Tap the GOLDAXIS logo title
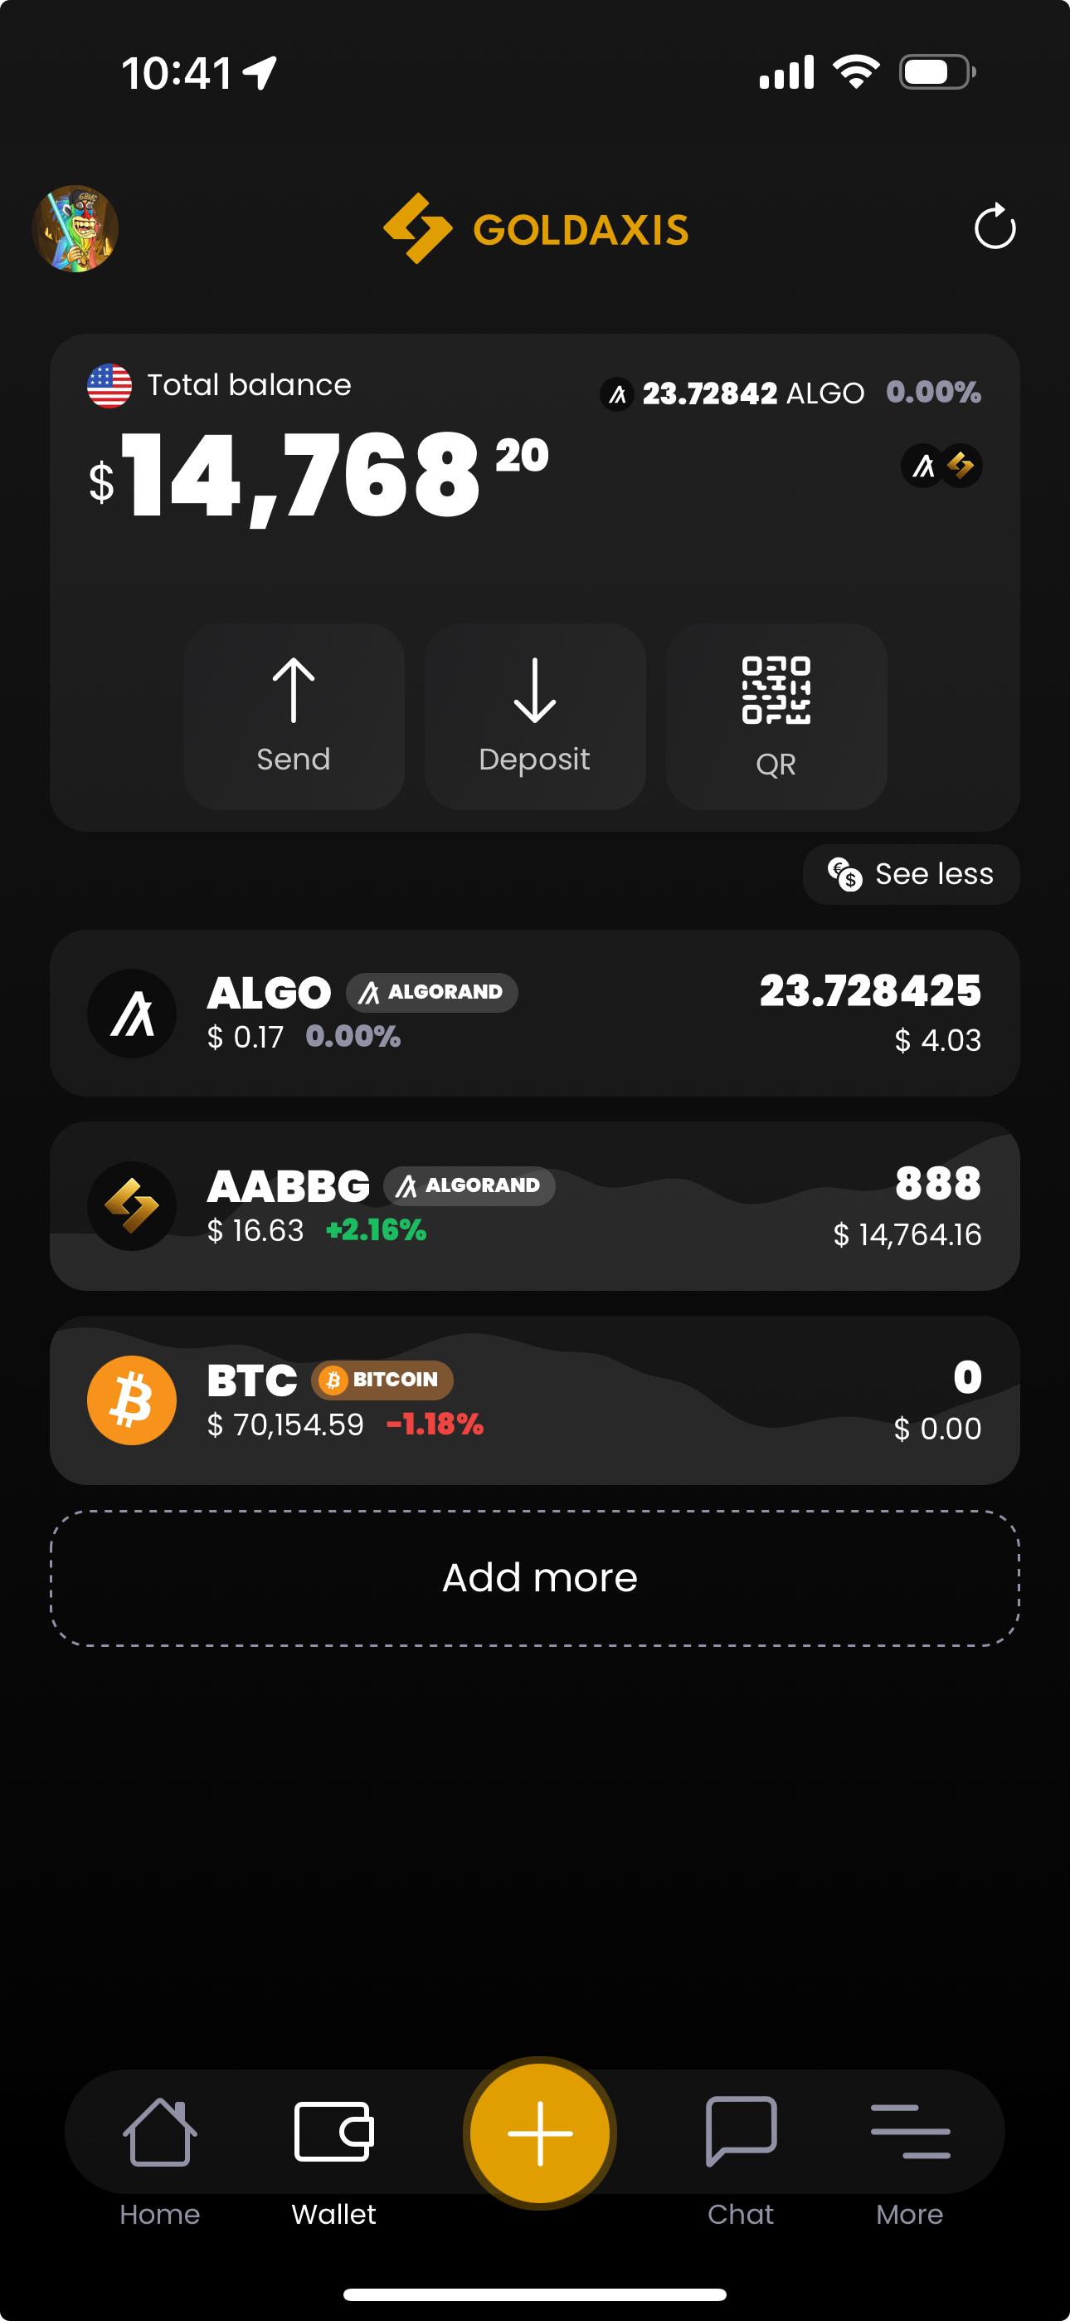 click(537, 229)
